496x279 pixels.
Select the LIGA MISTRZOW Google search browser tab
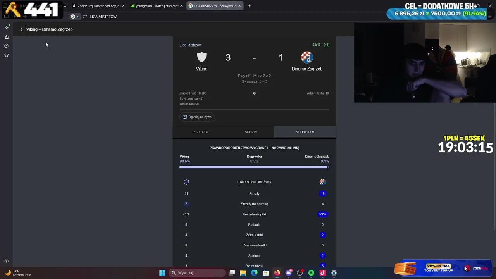tap(215, 6)
